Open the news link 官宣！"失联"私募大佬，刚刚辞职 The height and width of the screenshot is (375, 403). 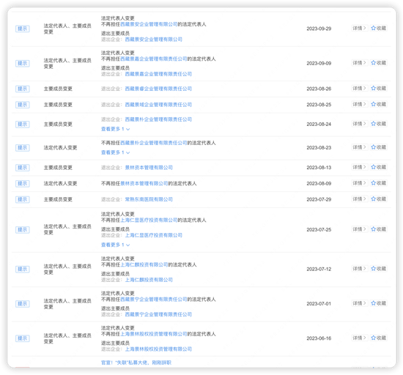[x=136, y=363]
